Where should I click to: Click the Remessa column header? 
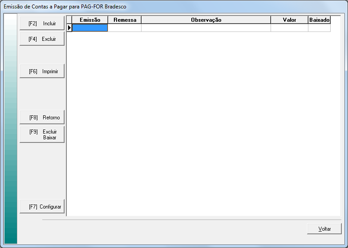(x=125, y=20)
